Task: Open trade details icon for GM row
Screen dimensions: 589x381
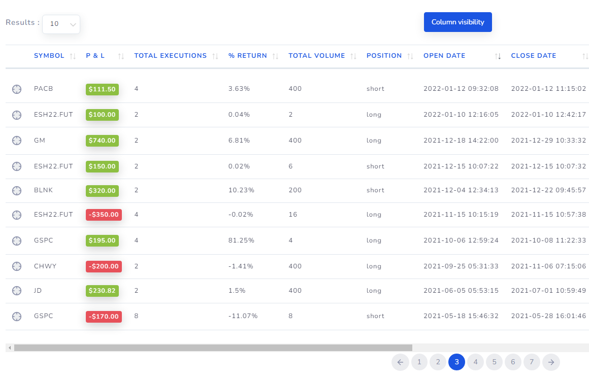Action: click(x=17, y=141)
